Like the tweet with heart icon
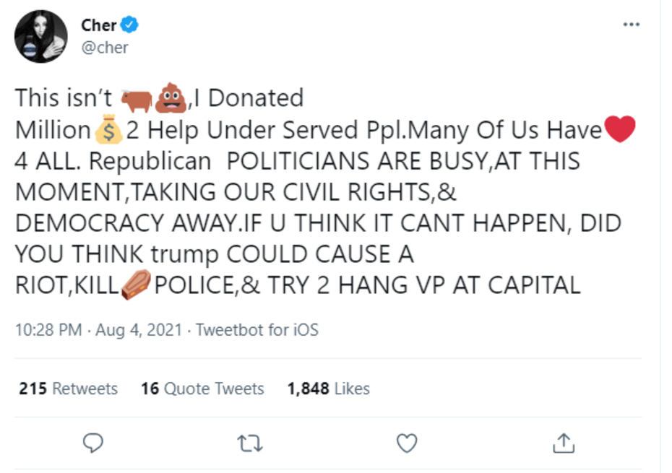 [408, 441]
